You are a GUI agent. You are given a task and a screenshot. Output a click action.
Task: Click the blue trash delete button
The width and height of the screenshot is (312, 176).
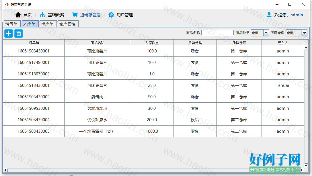pyautogui.click(x=19, y=34)
